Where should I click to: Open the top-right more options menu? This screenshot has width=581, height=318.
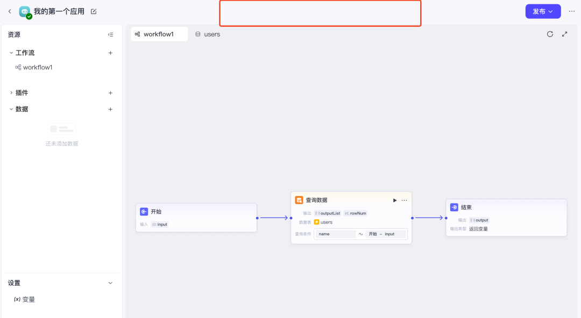click(x=571, y=11)
